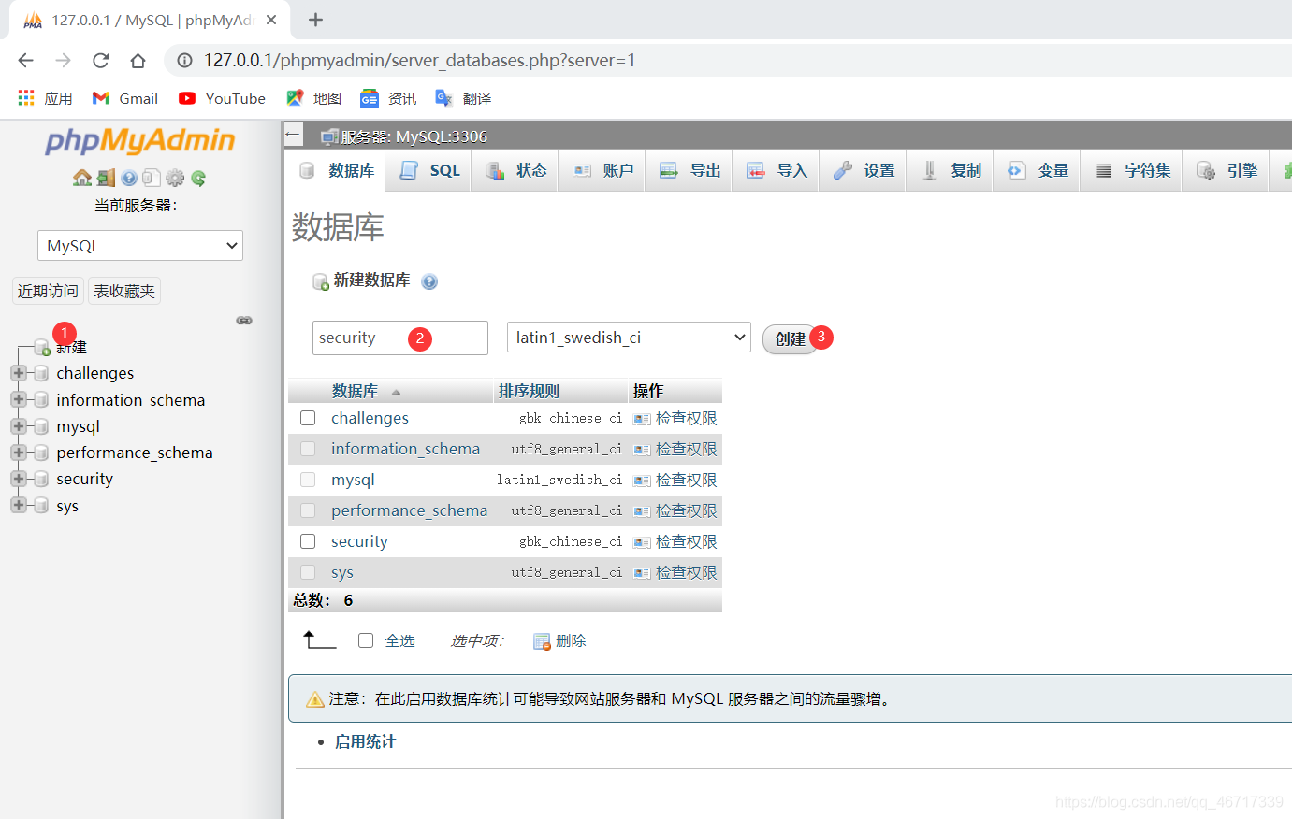Click the mysql row checkbox in table
The width and height of the screenshot is (1292, 819).
308,480
